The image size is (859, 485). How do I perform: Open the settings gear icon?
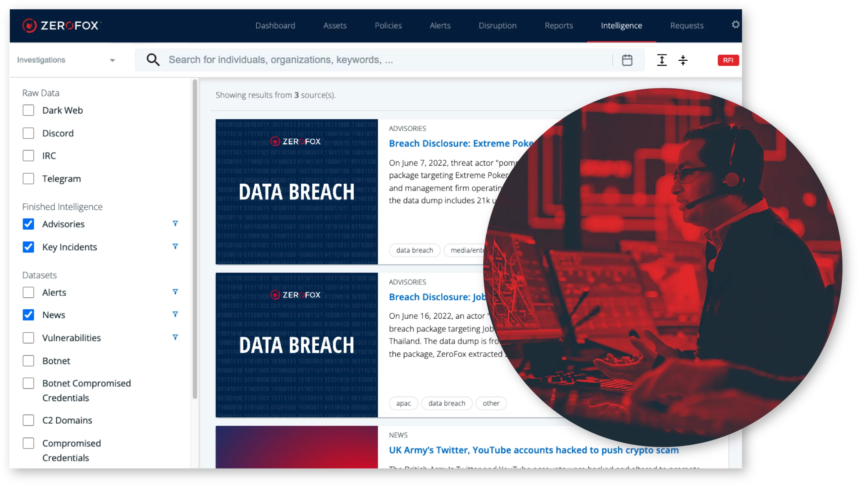point(735,25)
